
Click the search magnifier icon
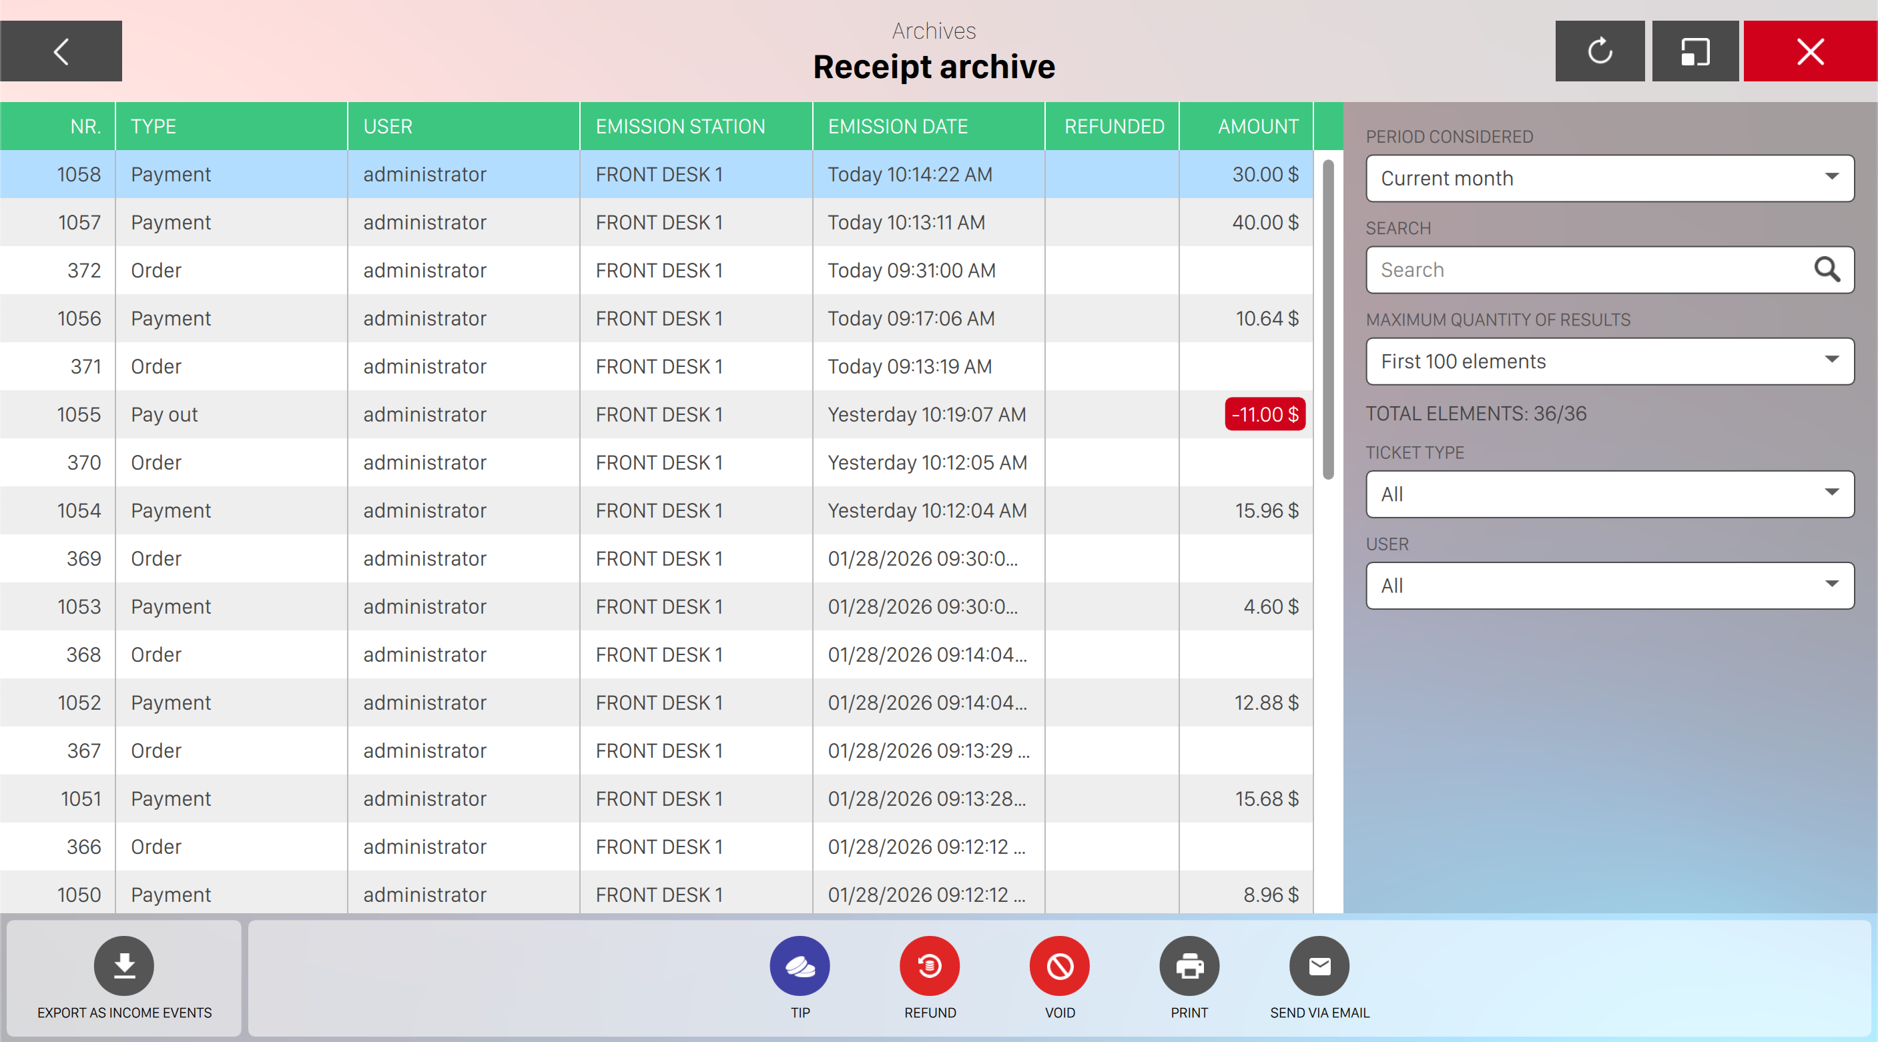click(1826, 270)
